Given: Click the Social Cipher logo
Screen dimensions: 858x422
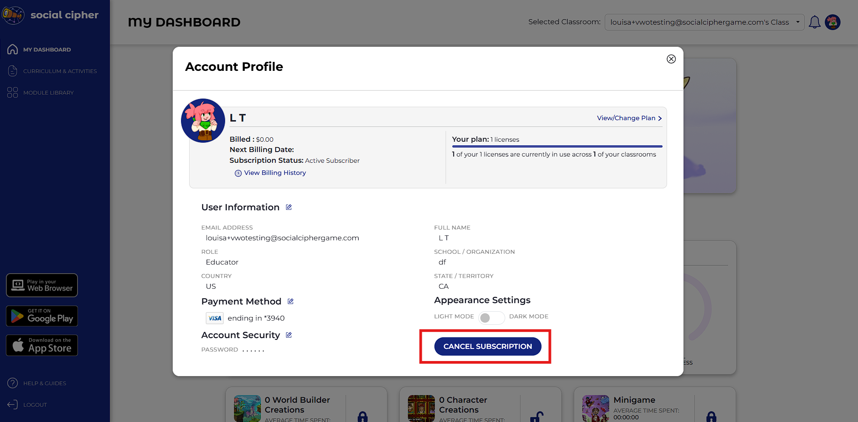Looking at the screenshot, I should click(13, 15).
